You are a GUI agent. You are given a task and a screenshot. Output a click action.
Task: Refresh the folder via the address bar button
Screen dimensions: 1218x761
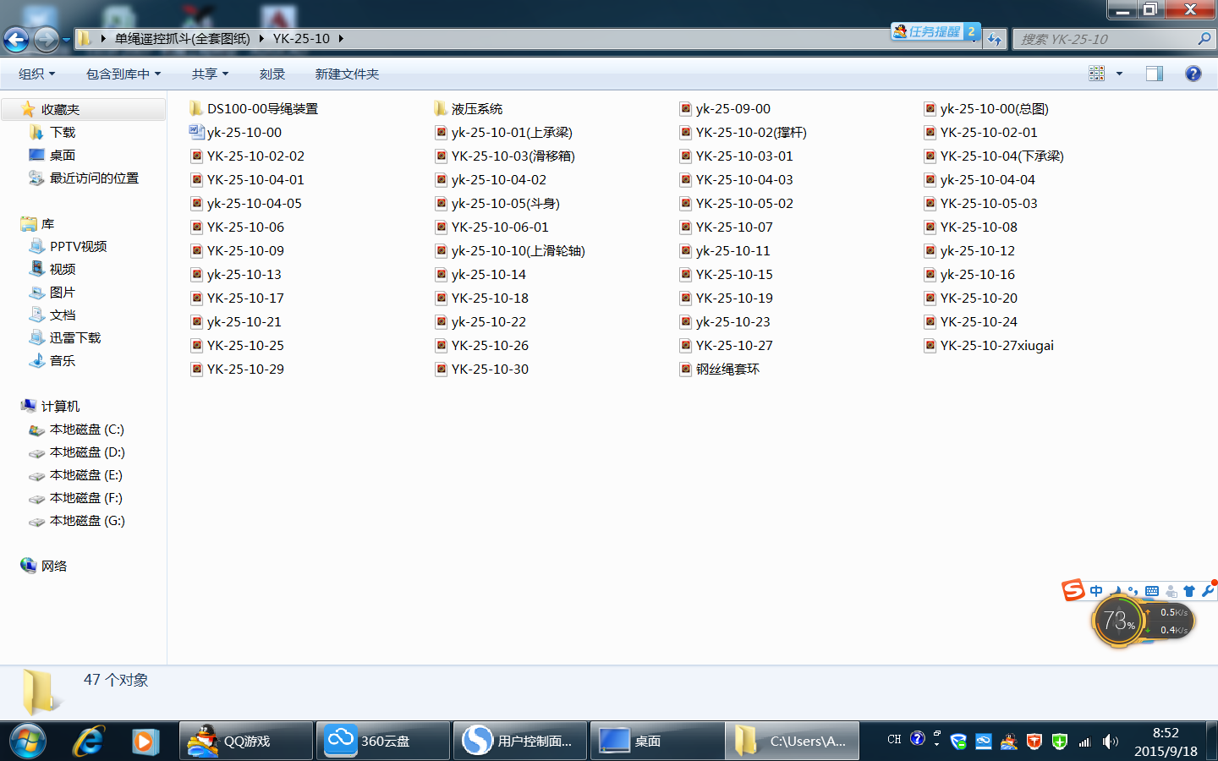(x=995, y=39)
